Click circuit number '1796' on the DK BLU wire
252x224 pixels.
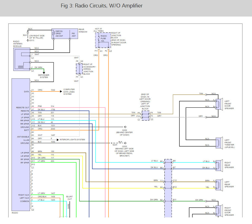(53, 109)
